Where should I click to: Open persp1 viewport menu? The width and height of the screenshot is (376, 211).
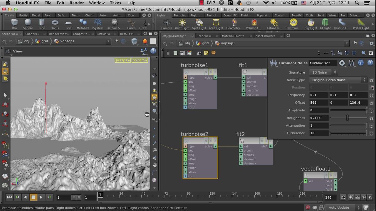coord(123,60)
